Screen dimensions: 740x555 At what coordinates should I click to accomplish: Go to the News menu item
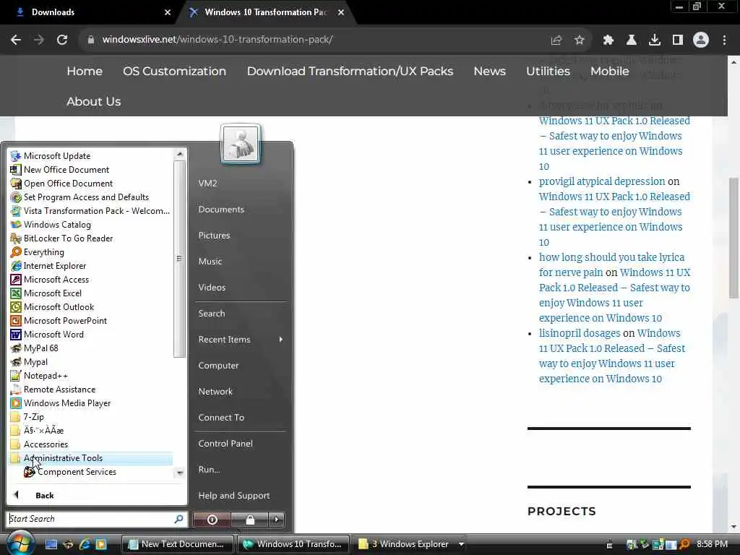pos(489,72)
